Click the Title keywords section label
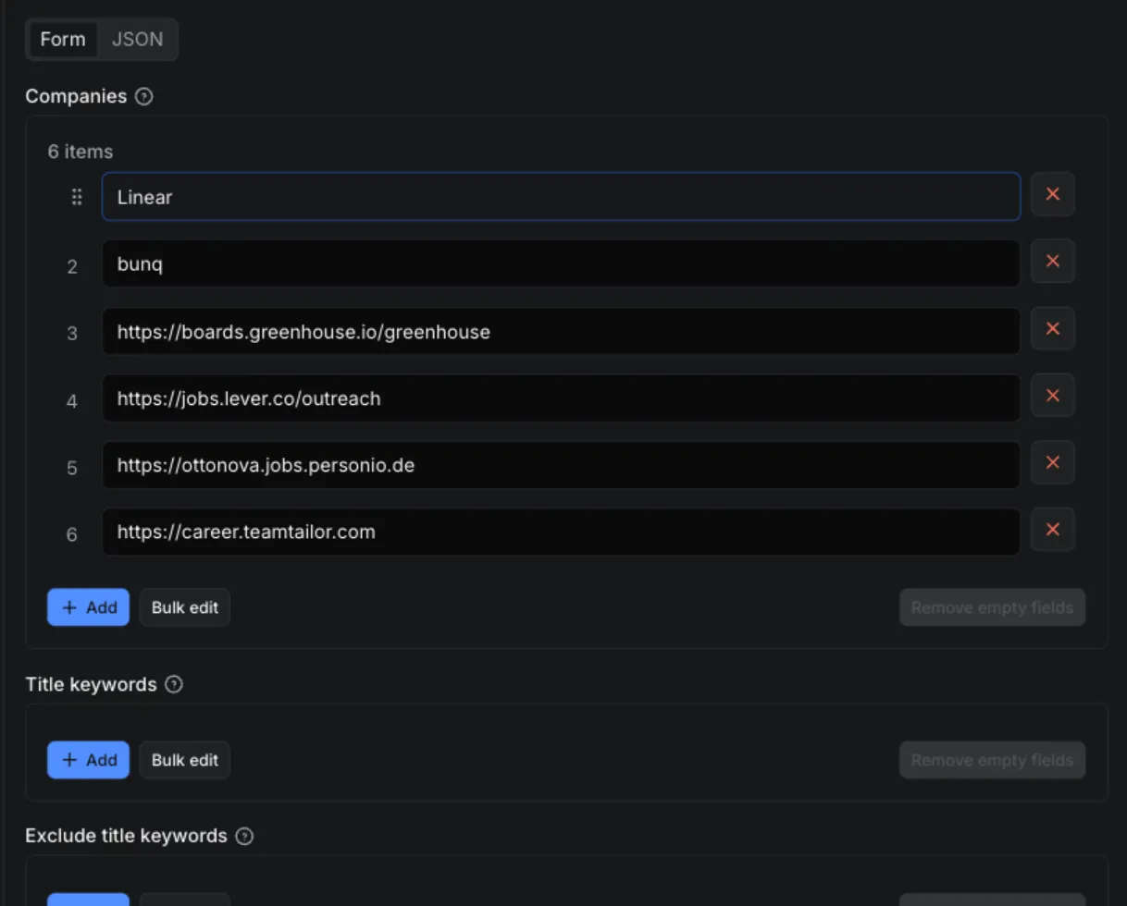The image size is (1127, 906). coord(91,684)
